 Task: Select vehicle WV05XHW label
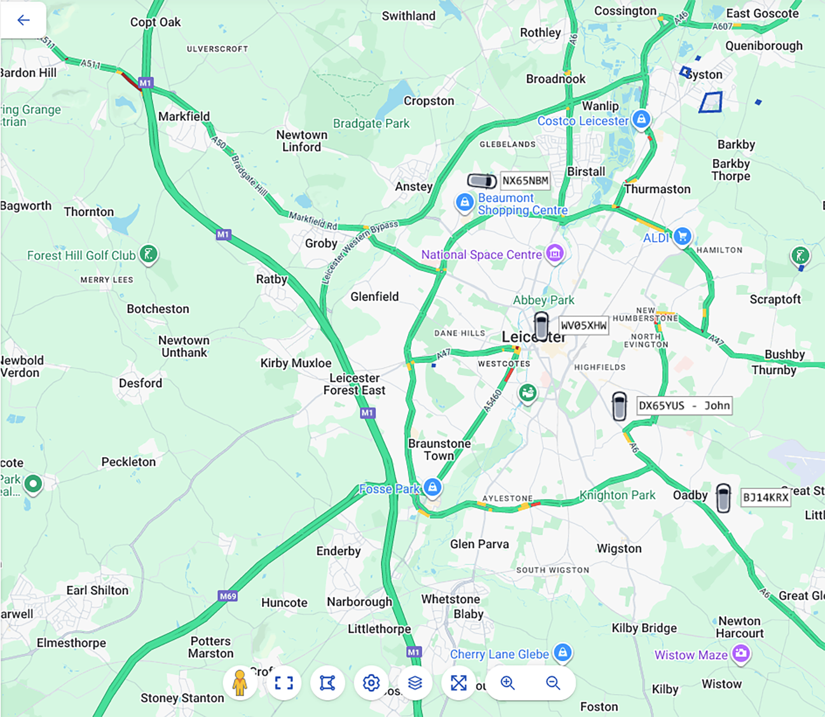pyautogui.click(x=584, y=325)
